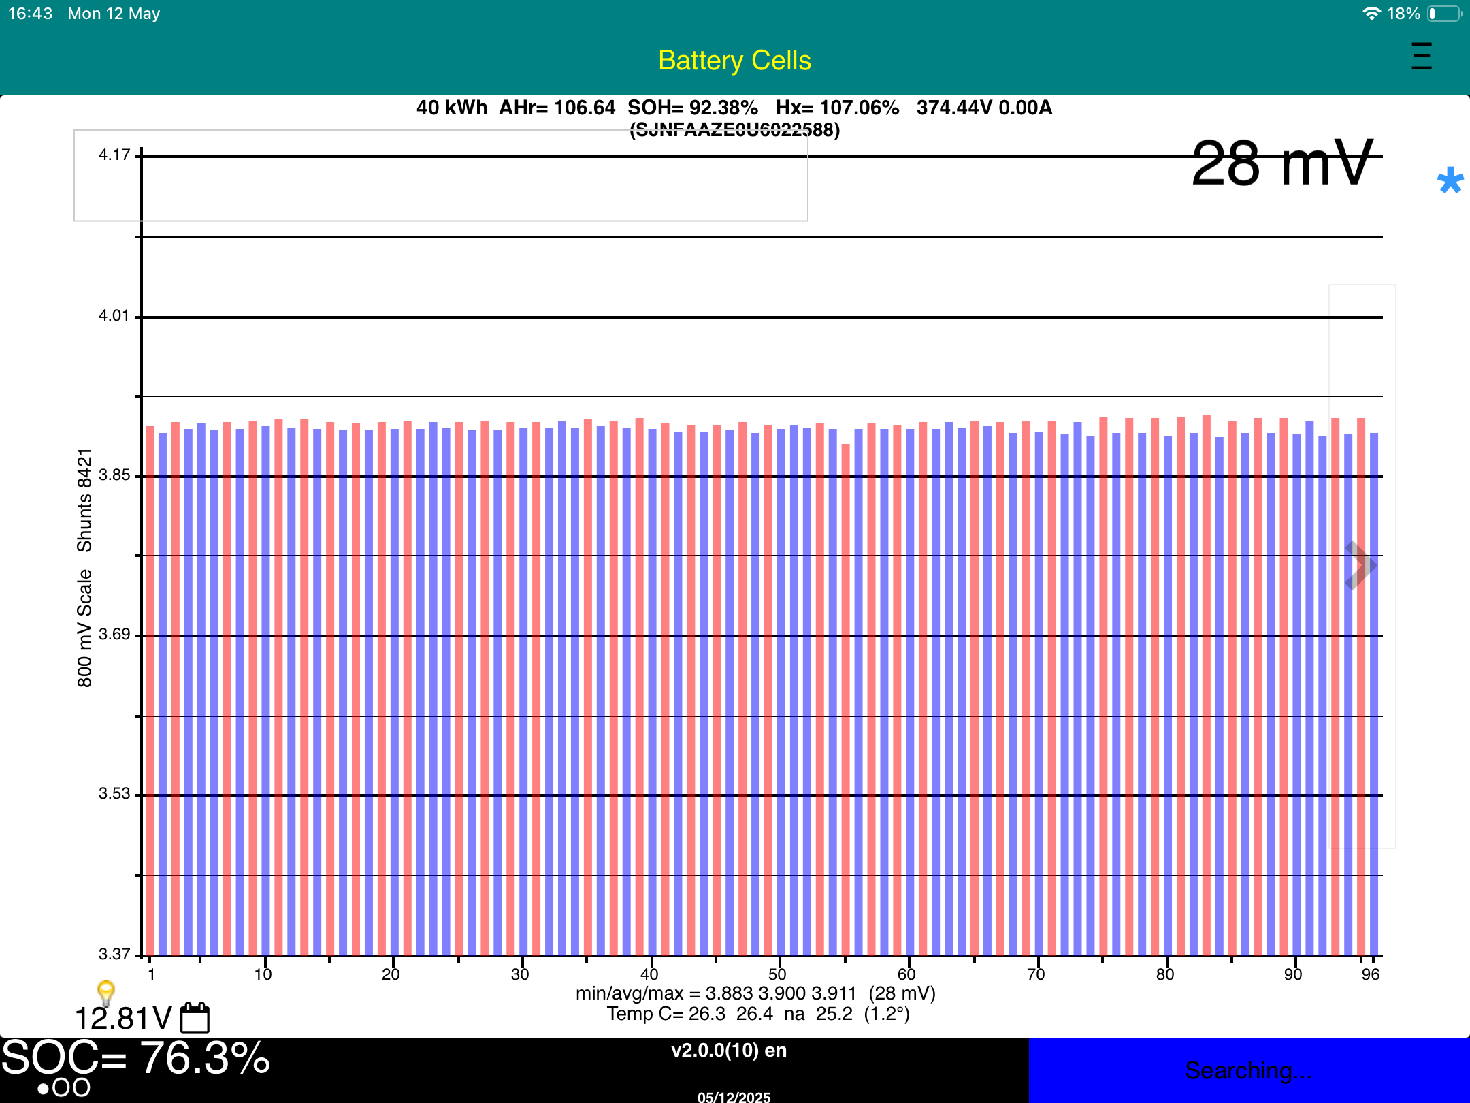Tap the 12.81V battery voltage reading

[x=123, y=1019]
